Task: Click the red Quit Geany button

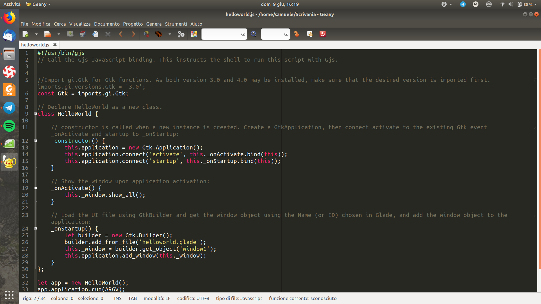Action: click(x=323, y=34)
